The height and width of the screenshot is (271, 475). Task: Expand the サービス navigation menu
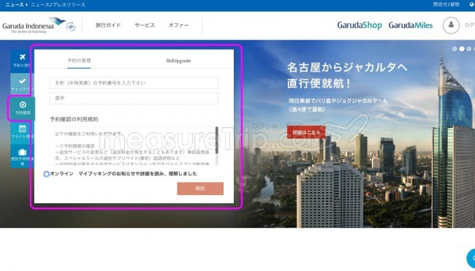(x=145, y=25)
